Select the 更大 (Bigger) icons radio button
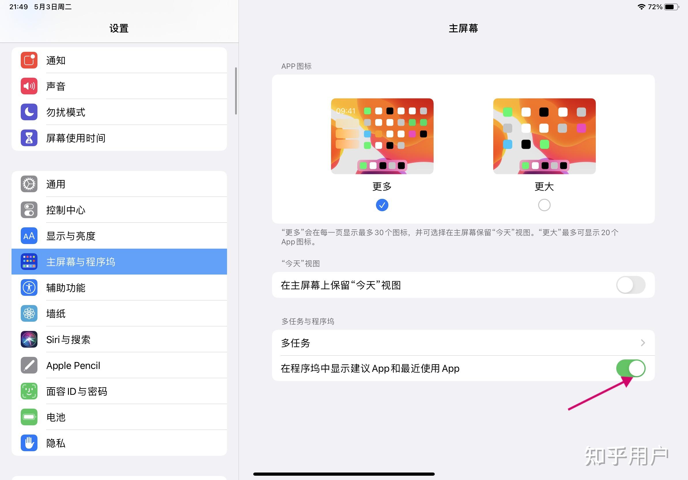The width and height of the screenshot is (688, 480). (544, 205)
